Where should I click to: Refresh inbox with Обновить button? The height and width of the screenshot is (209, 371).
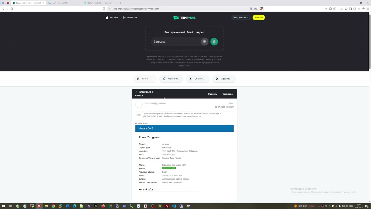[171, 79]
